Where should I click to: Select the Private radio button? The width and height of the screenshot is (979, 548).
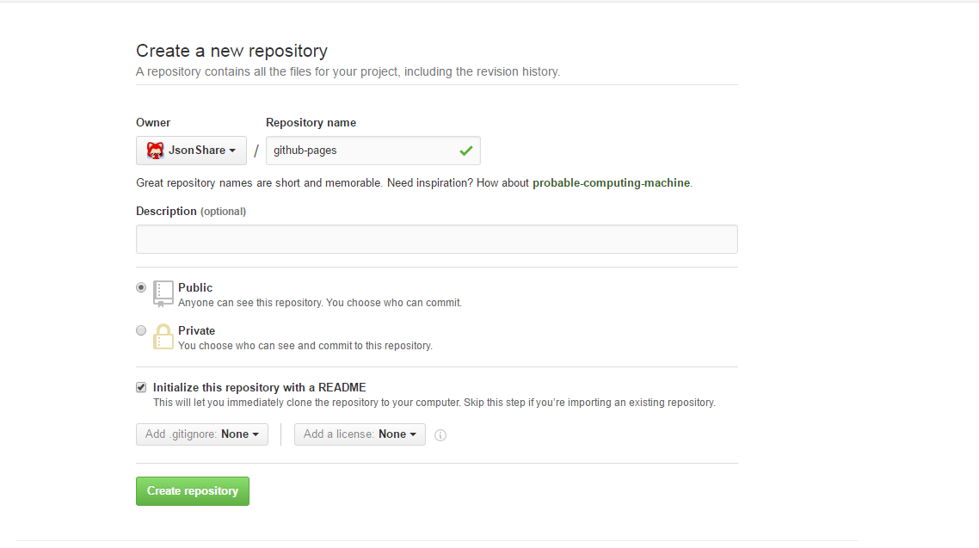(x=141, y=330)
